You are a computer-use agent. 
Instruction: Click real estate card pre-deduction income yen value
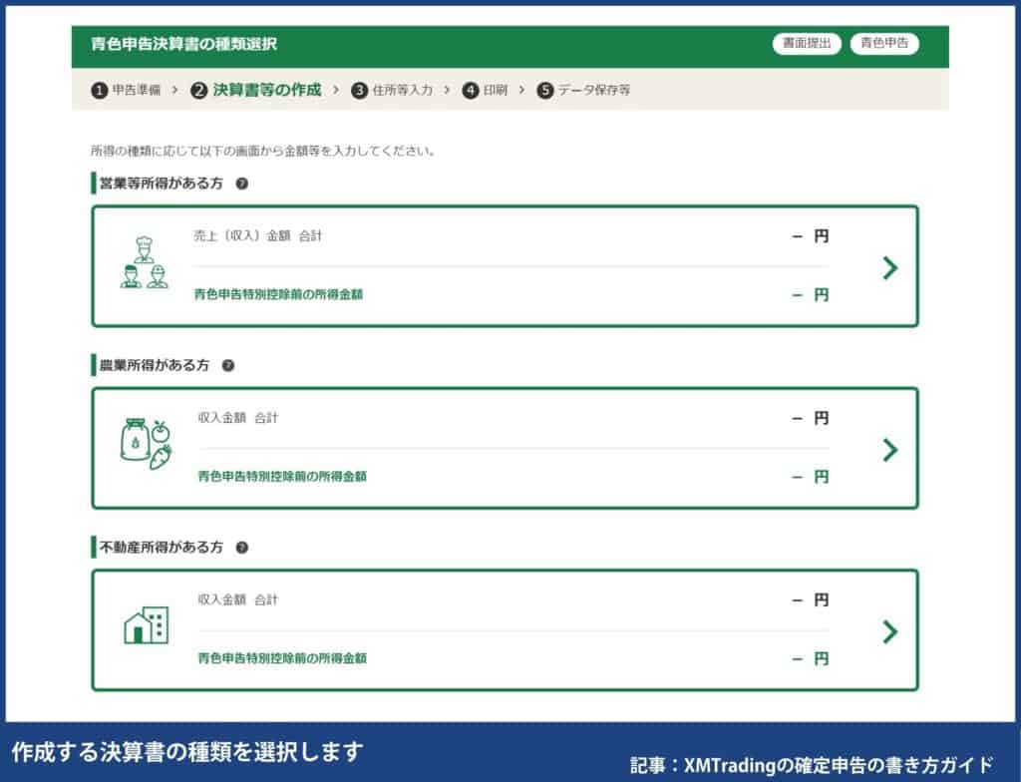pyautogui.click(x=810, y=658)
